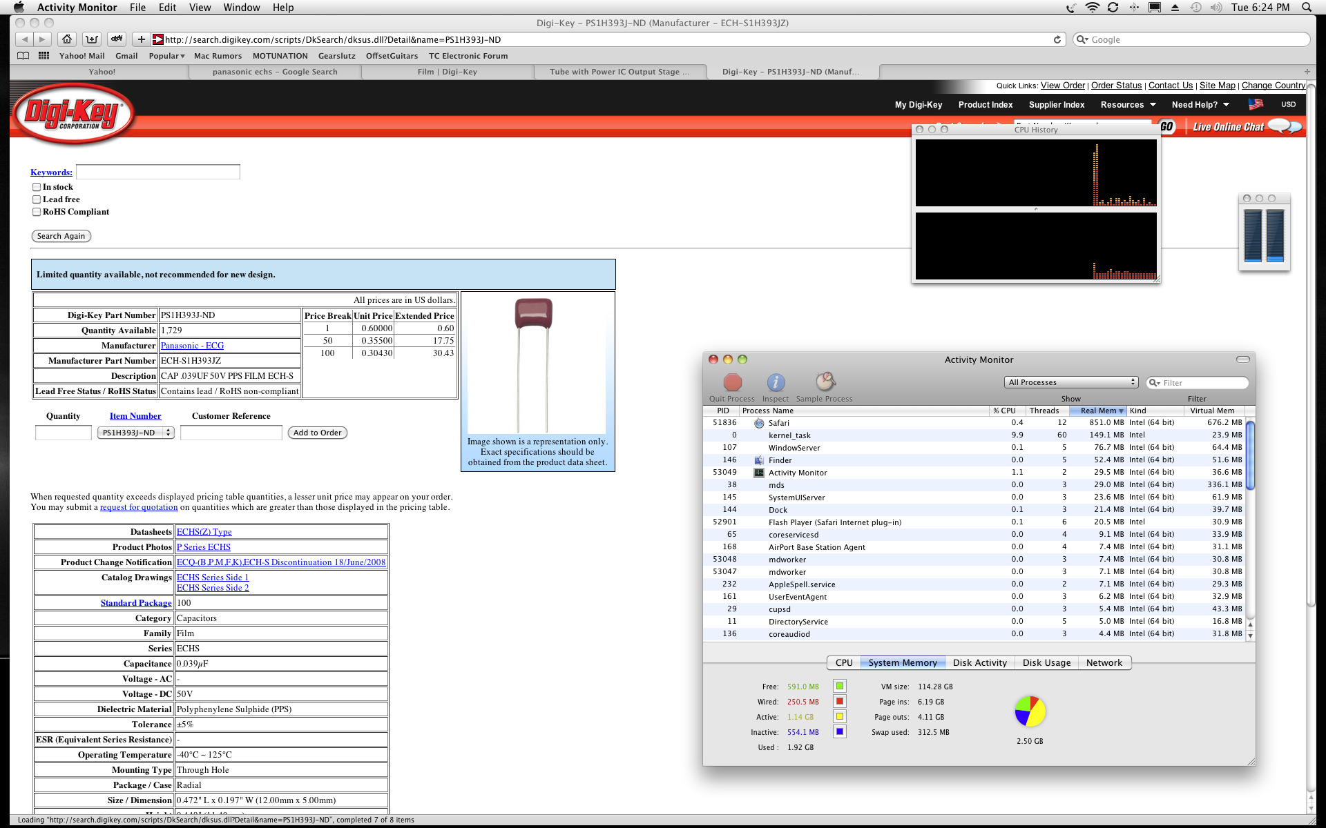Click the Quit Process stop icon
The height and width of the screenshot is (828, 1326).
tap(732, 382)
